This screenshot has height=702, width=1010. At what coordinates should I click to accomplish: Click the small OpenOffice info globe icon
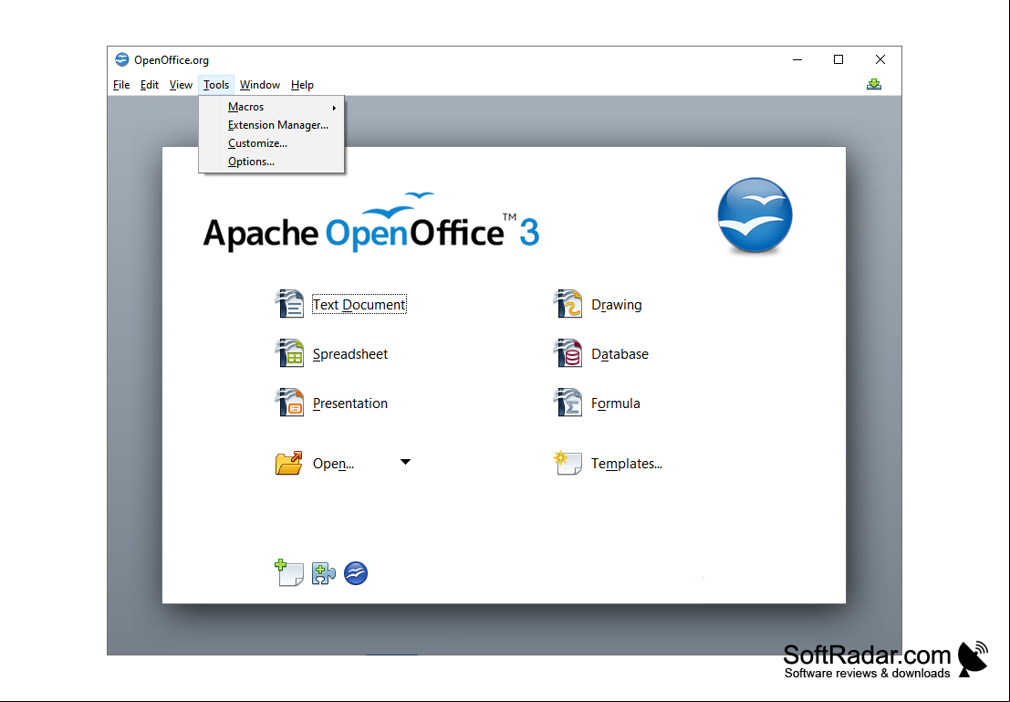click(x=356, y=573)
